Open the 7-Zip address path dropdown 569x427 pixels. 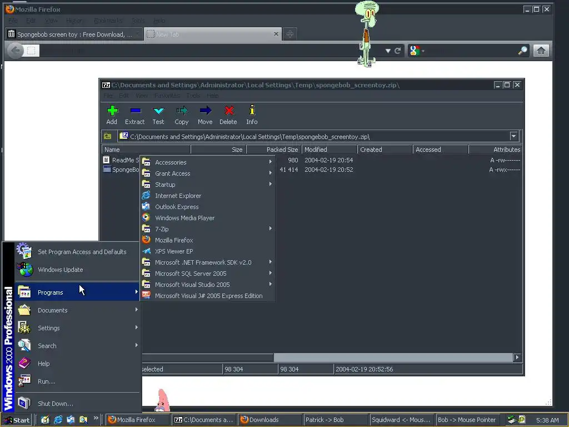click(x=513, y=136)
